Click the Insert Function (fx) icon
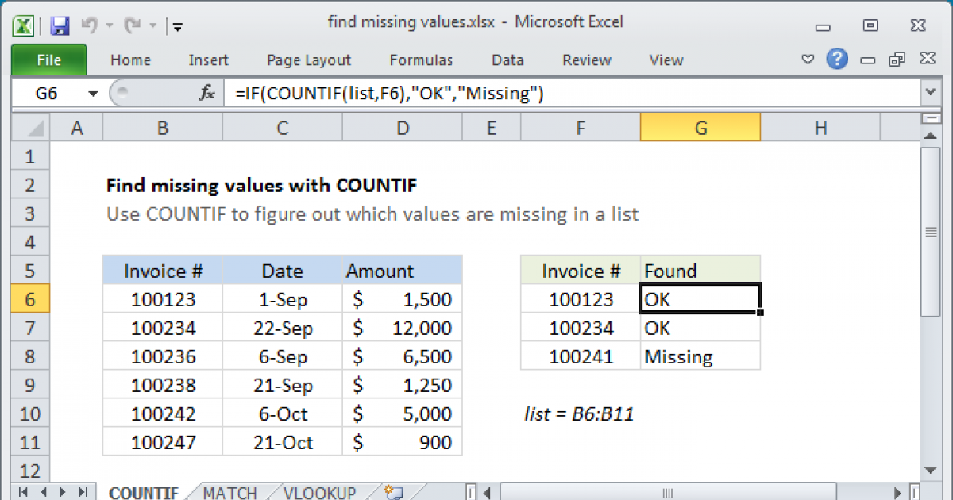The image size is (953, 500). pos(206,93)
